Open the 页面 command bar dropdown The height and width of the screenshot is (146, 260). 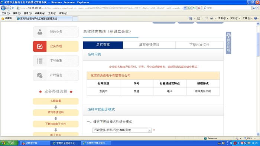(x=223, y=19)
